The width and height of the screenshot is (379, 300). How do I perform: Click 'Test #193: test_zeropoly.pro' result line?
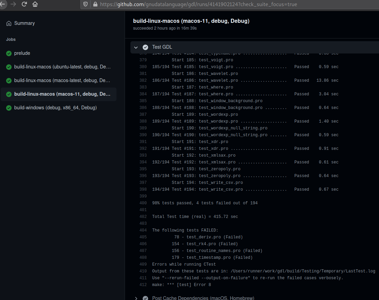[x=245, y=176]
